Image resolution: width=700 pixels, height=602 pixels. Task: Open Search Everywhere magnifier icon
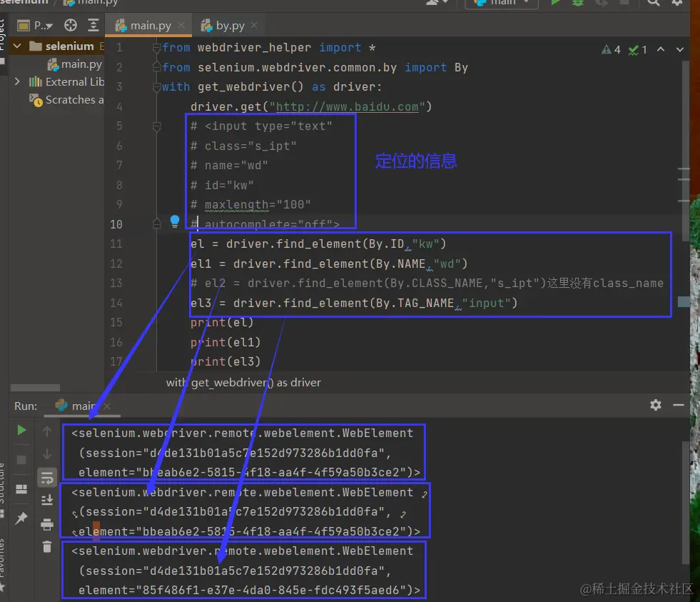click(x=654, y=2)
